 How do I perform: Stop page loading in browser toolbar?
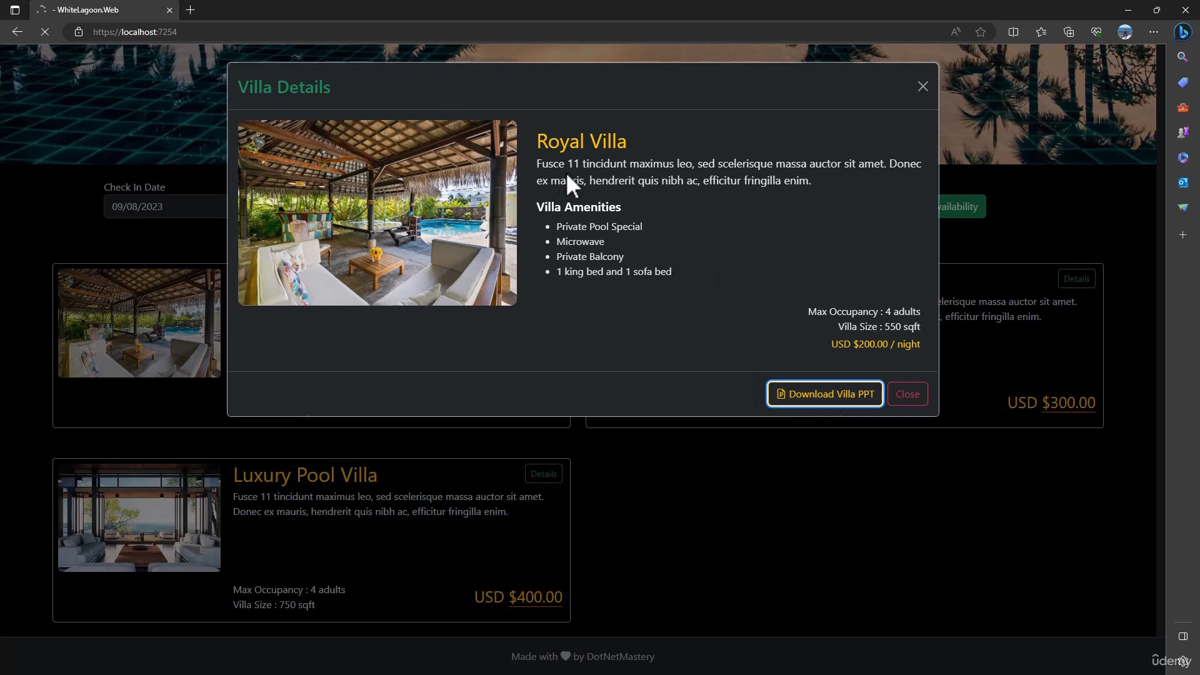45,32
